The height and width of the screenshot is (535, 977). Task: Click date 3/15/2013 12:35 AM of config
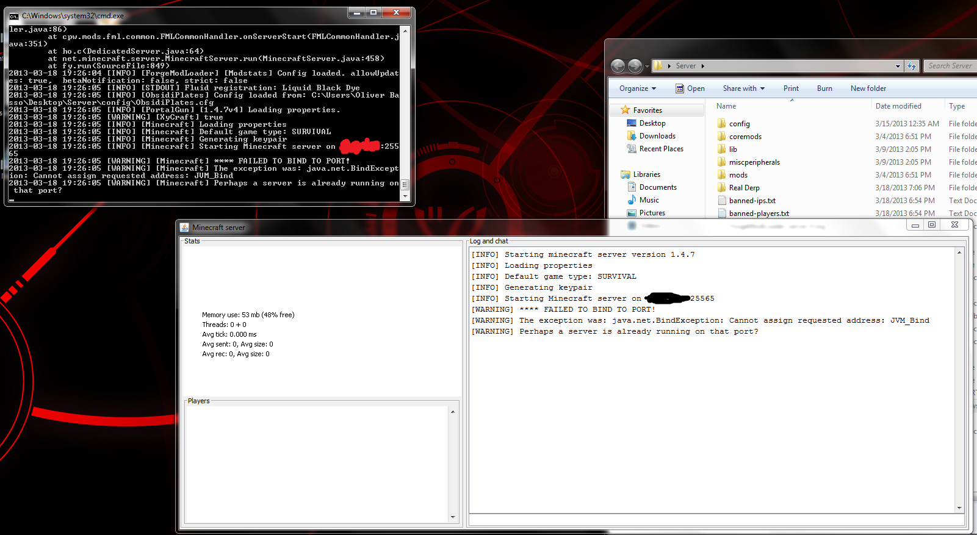point(907,124)
